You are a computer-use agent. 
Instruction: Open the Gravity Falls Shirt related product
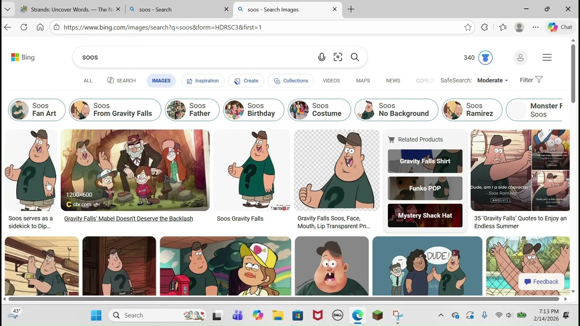(x=425, y=161)
